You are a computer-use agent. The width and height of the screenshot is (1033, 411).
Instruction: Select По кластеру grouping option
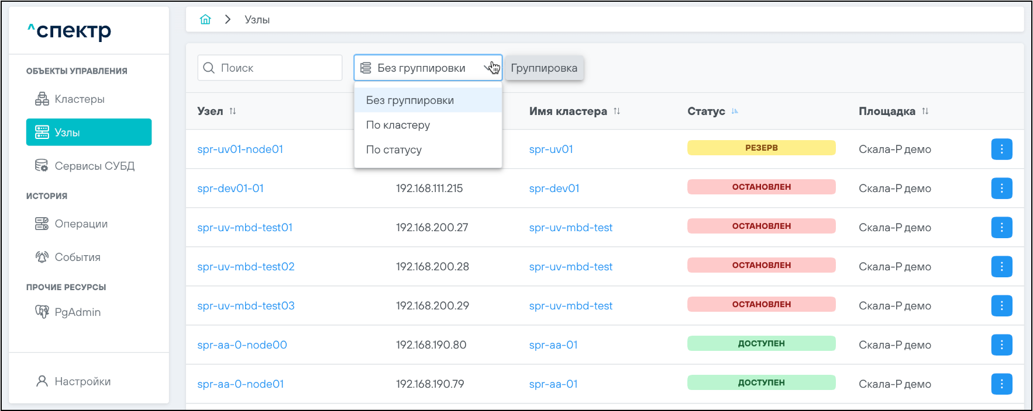point(398,125)
